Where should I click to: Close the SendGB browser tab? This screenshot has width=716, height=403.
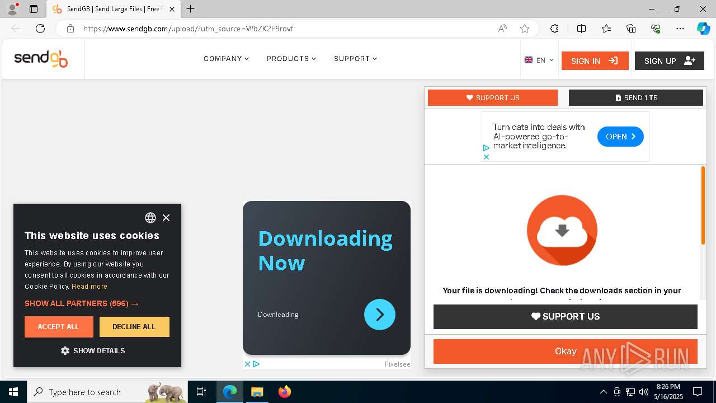point(172,9)
